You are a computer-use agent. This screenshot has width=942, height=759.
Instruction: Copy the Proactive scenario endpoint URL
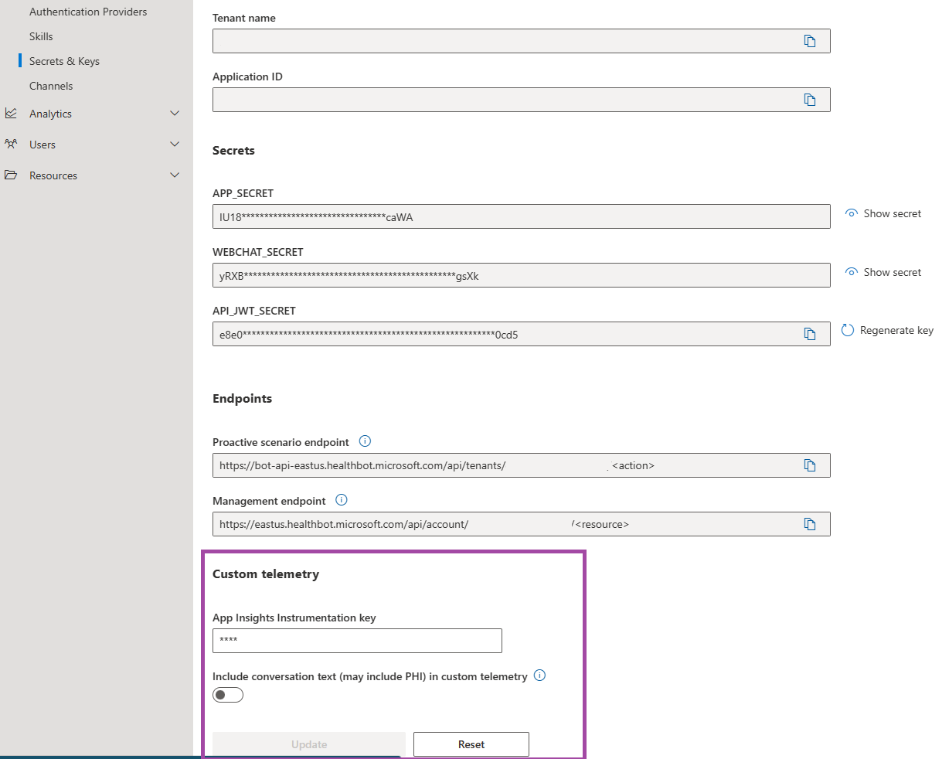point(810,465)
